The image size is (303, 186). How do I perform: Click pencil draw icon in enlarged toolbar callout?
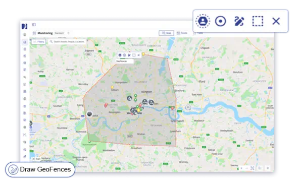click(x=239, y=21)
